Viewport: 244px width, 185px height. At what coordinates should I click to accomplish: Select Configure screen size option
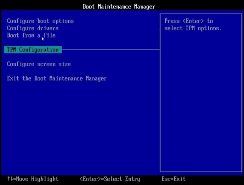point(39,64)
